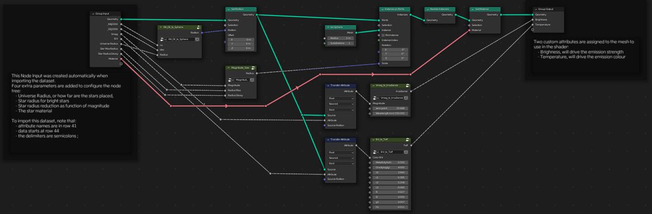
Task: Click the Geometry output socket of Group Input
Action: point(121,20)
